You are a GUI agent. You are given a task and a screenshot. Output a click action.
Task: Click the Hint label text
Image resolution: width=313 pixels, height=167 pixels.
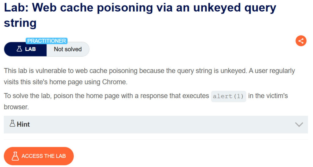pos(23,124)
